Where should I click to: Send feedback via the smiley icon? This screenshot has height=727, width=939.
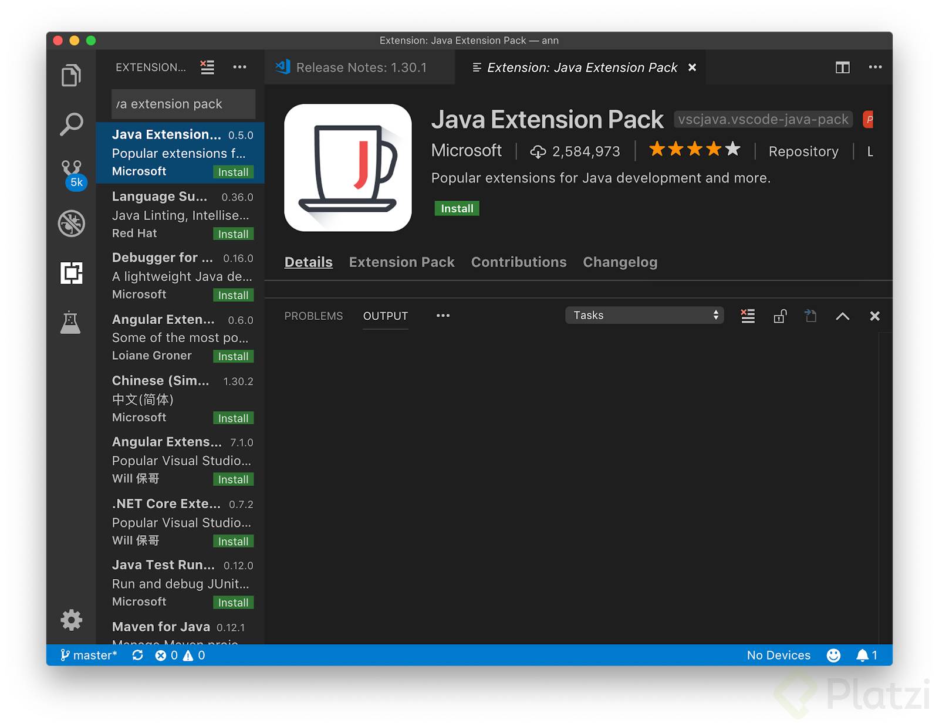pyautogui.click(x=833, y=655)
